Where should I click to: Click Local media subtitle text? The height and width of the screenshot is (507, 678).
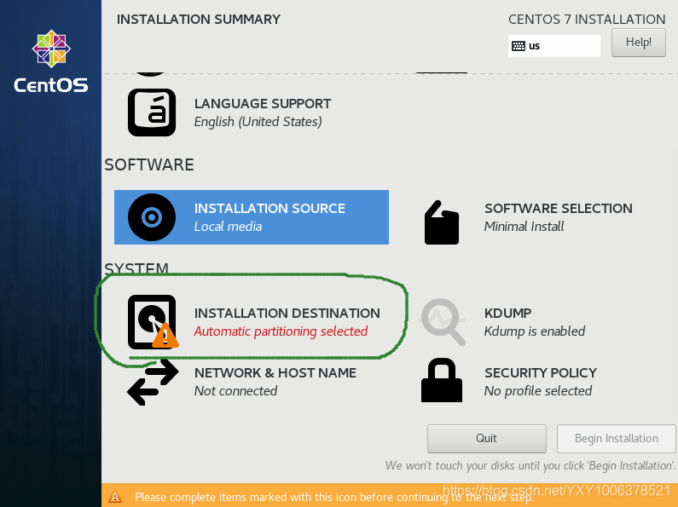(228, 227)
